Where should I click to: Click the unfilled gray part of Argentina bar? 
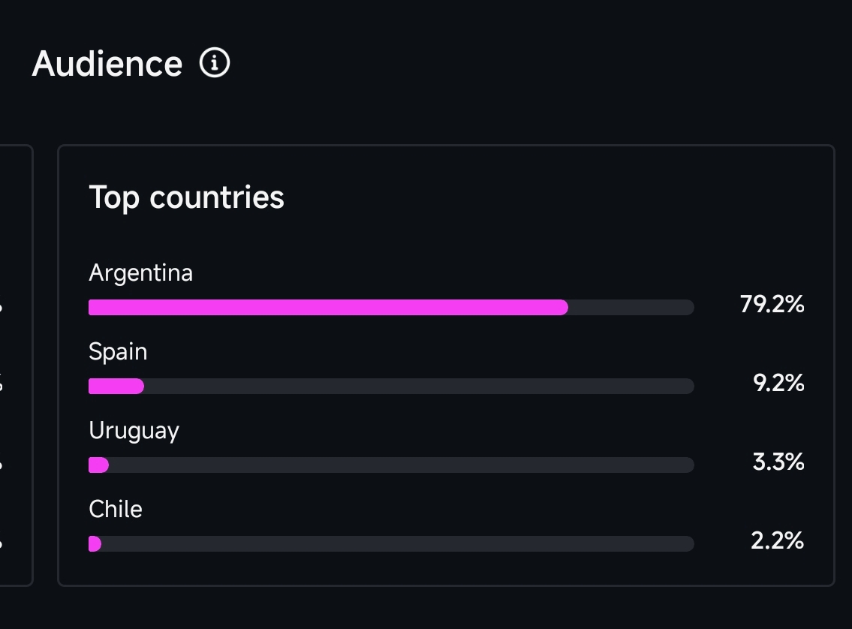631,307
